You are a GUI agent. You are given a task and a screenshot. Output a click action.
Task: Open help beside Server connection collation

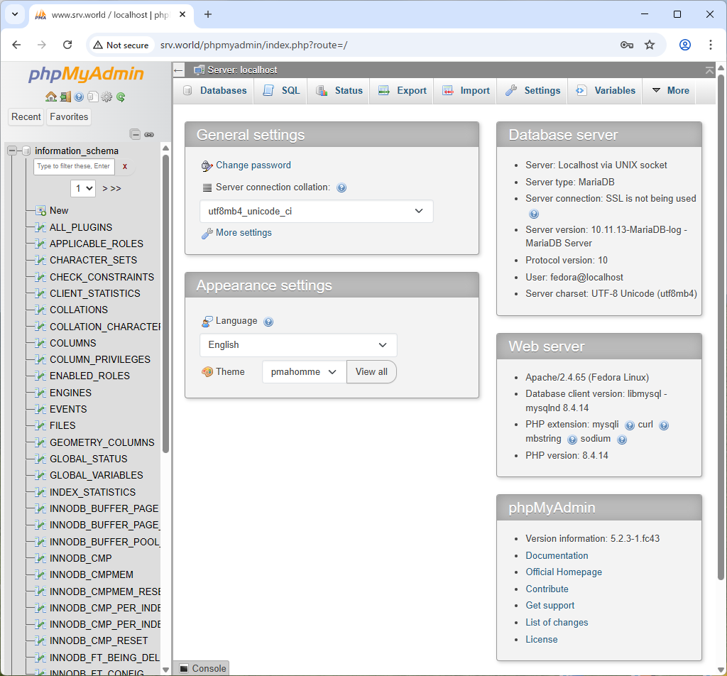(x=341, y=187)
